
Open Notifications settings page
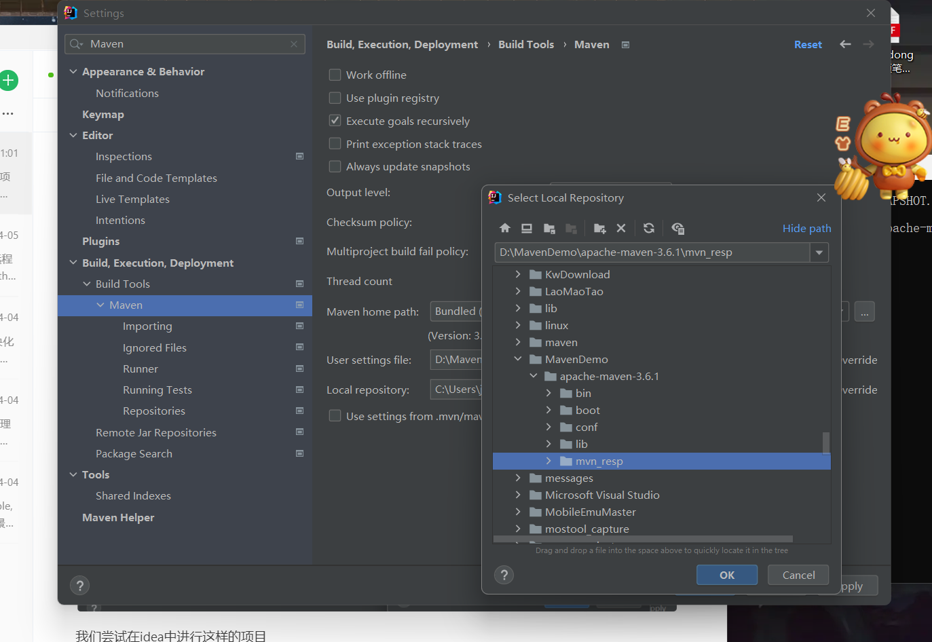coord(127,93)
